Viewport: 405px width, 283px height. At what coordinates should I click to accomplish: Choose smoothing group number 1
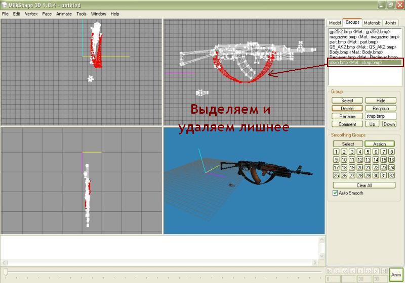[336, 152]
